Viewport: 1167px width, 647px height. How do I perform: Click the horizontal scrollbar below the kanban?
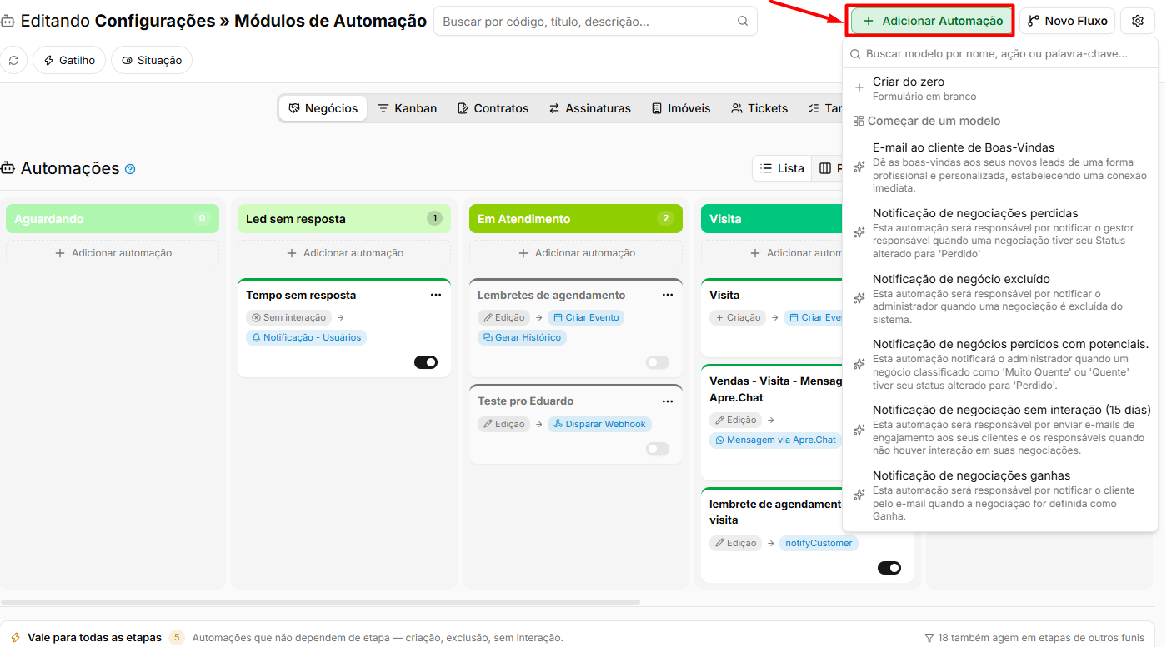click(x=320, y=601)
